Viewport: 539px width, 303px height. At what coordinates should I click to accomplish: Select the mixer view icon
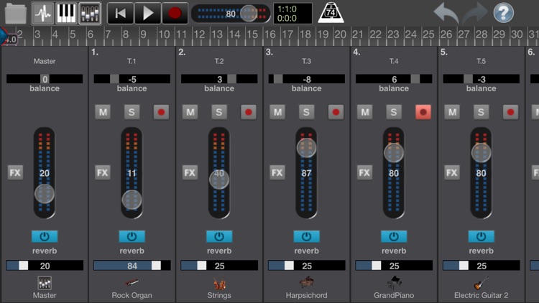pyautogui.click(x=90, y=14)
